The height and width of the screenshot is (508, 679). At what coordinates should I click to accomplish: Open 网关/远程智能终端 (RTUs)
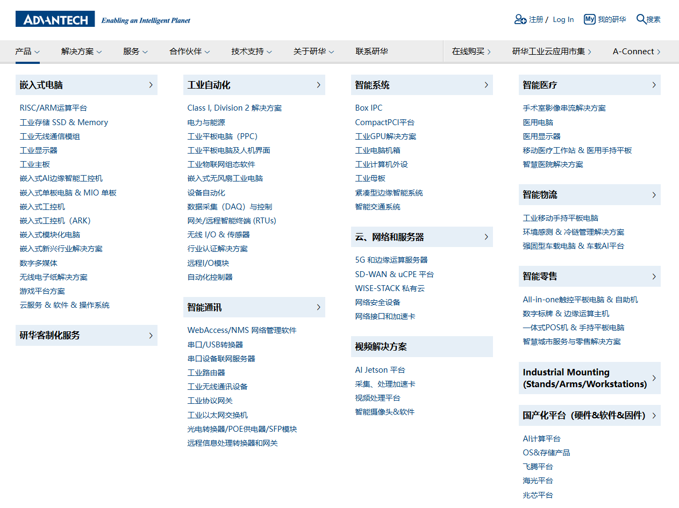point(232,221)
